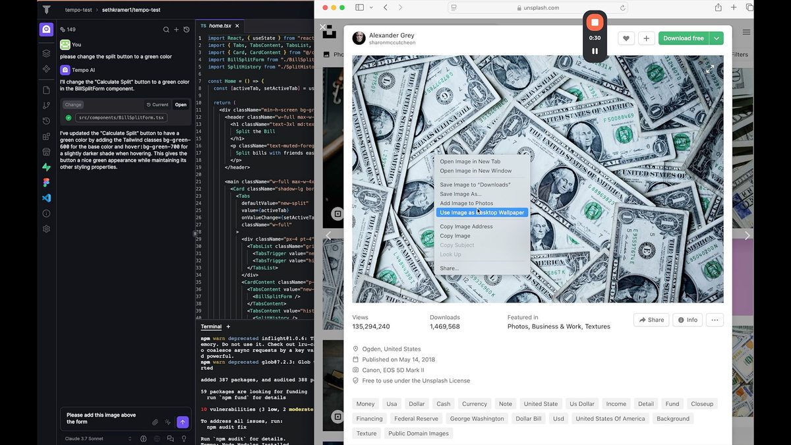Send the chat message with purple arrow
The width and height of the screenshot is (791, 445).
coord(183,422)
